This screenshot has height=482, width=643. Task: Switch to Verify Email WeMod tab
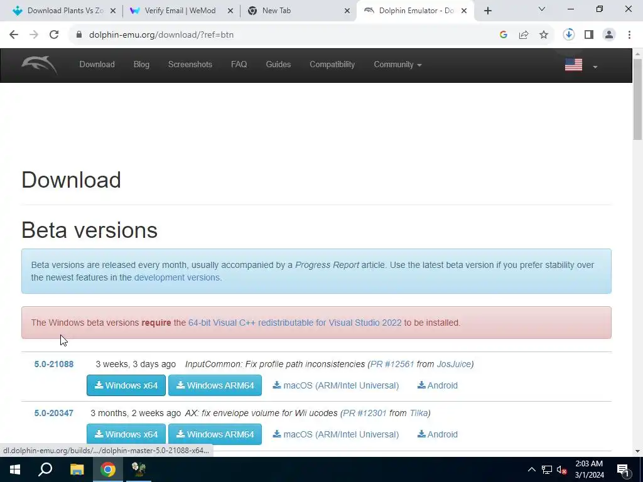[180, 11]
